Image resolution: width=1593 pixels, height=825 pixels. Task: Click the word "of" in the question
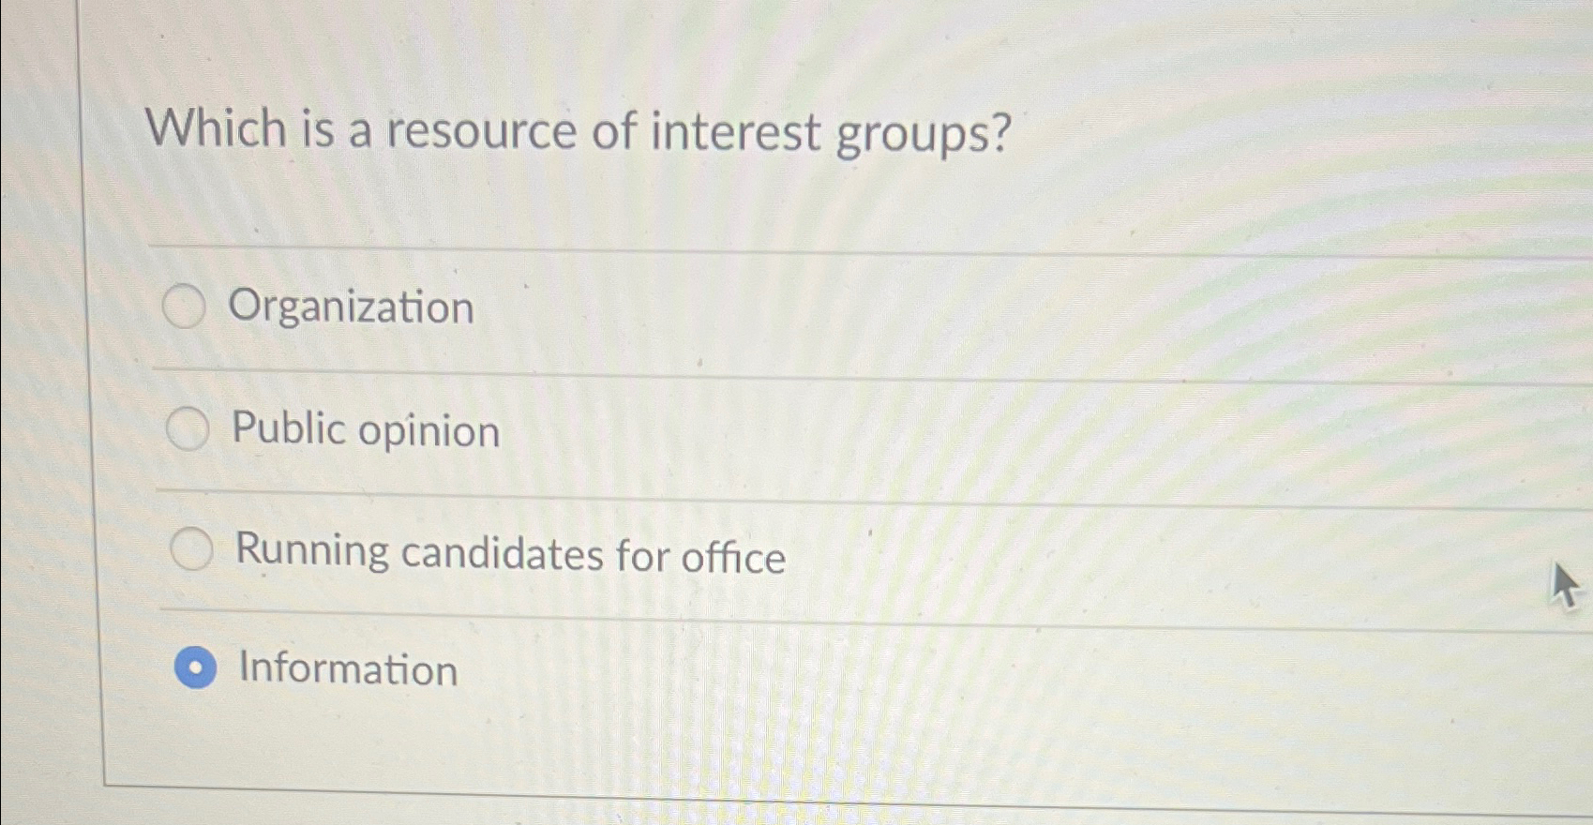pyautogui.click(x=614, y=130)
